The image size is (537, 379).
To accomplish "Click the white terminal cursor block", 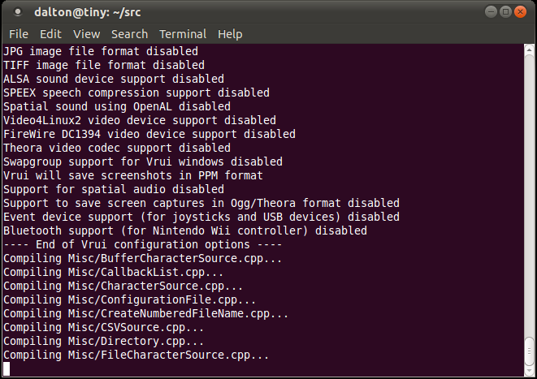I will pos(6,368).
